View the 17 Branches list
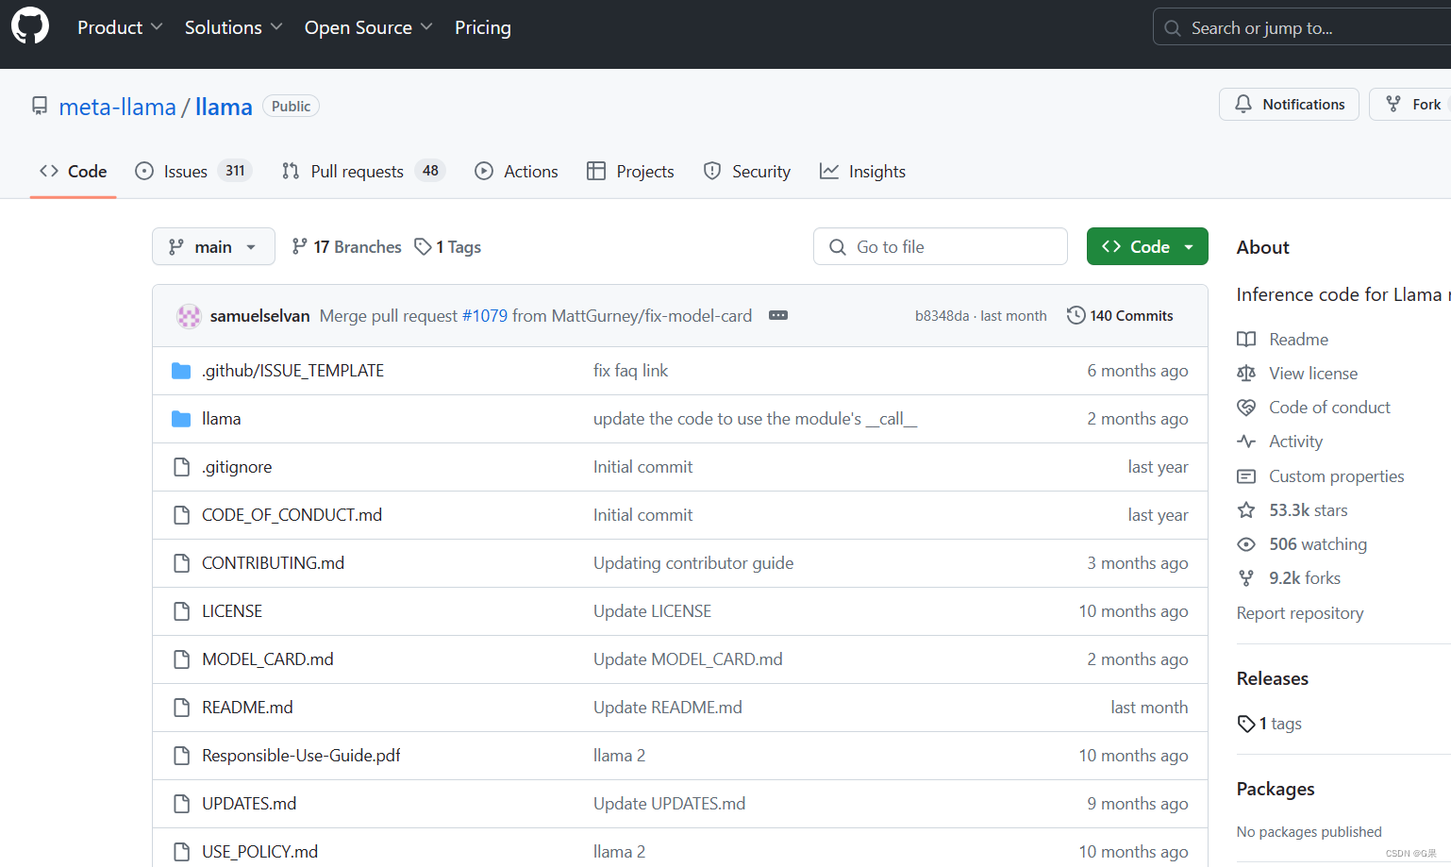Screen dimensions: 1451x867 pyautogui.click(x=346, y=246)
